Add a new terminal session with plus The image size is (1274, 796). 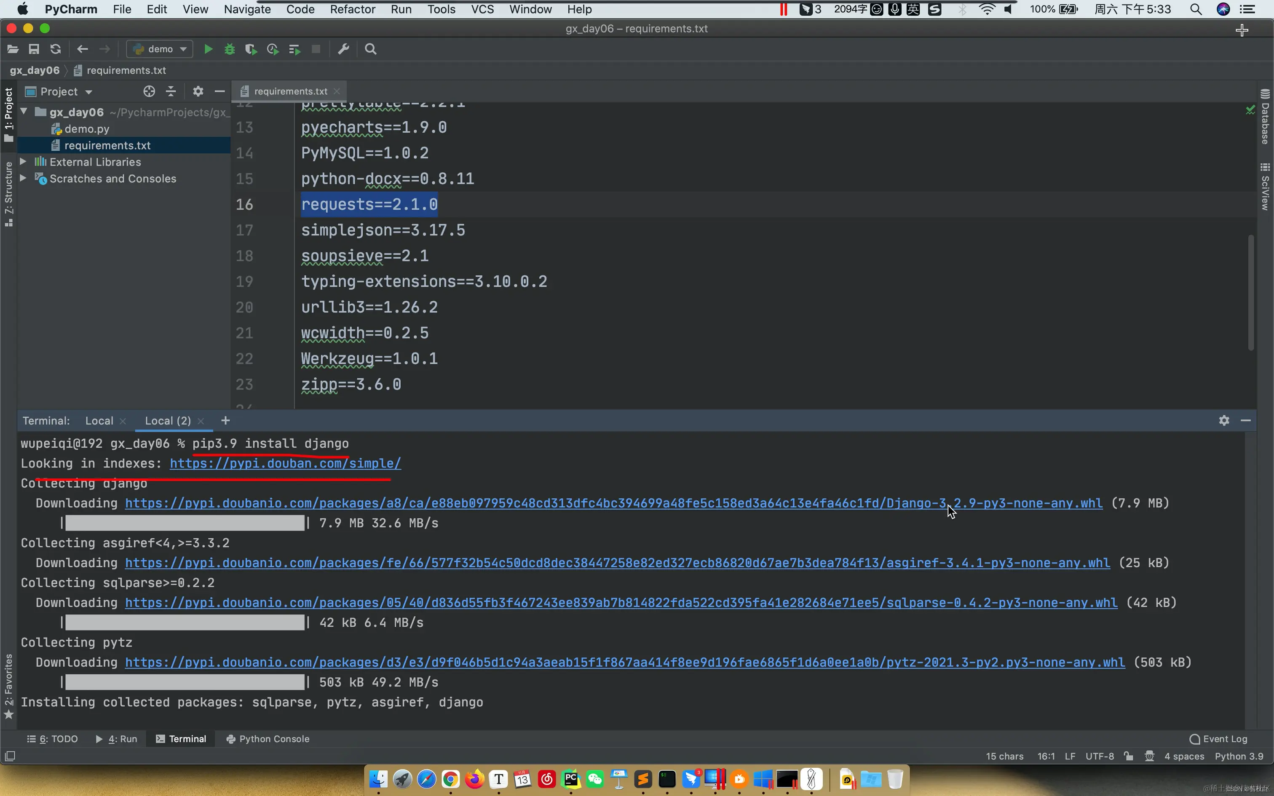tap(225, 420)
